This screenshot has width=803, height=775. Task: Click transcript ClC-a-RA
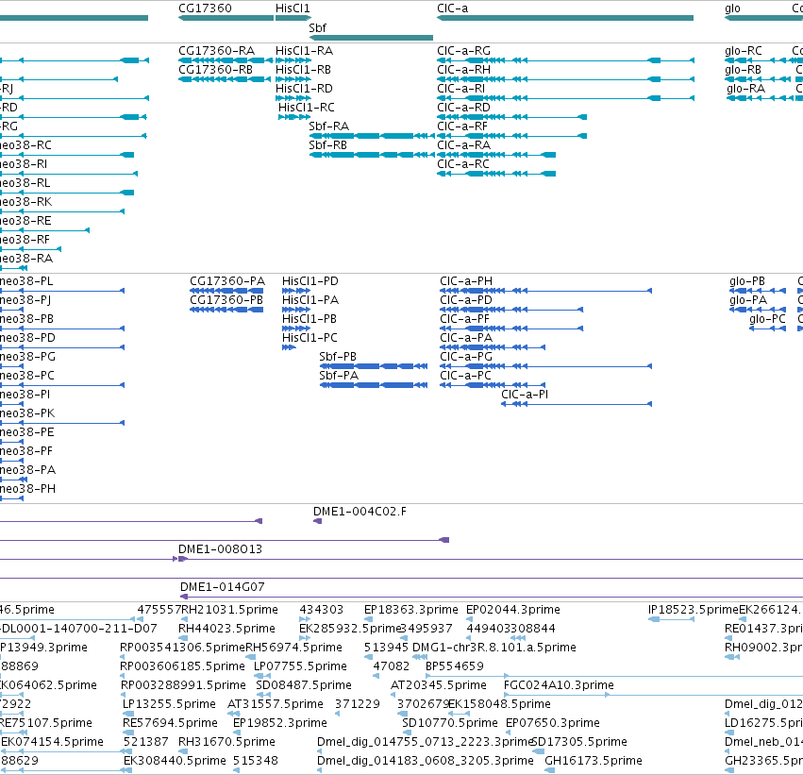click(496, 155)
